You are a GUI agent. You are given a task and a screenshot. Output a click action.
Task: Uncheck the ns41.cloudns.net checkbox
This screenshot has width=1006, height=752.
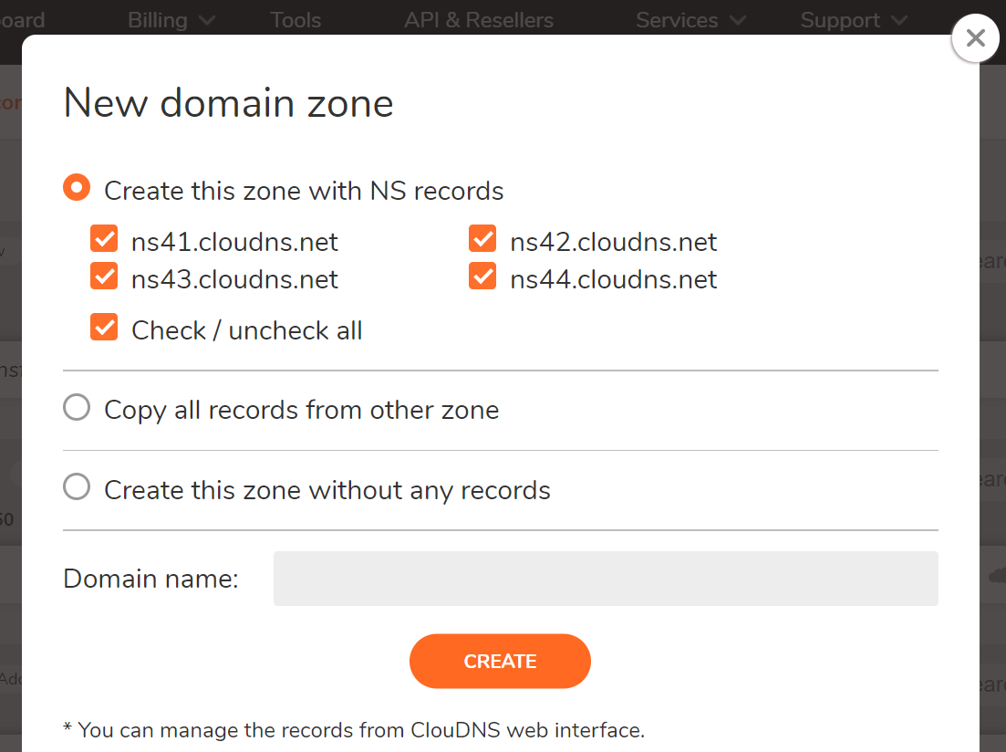tap(104, 238)
